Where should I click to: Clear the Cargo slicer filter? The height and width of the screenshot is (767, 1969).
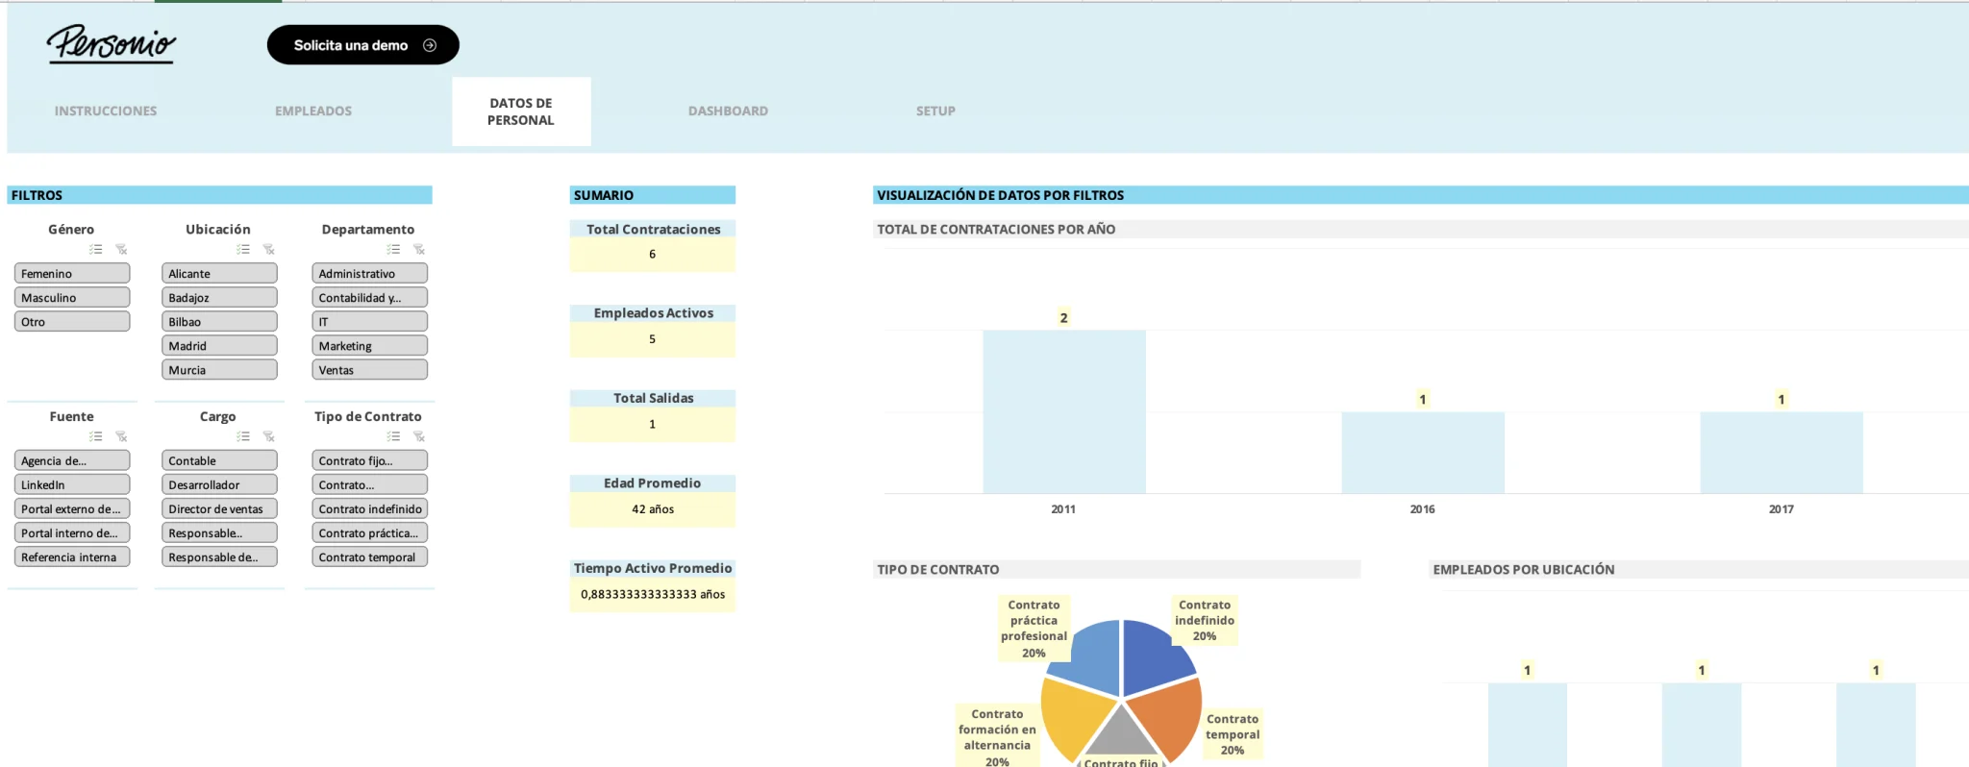[268, 436]
